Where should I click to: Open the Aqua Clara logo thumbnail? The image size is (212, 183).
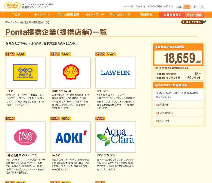pos(116,137)
